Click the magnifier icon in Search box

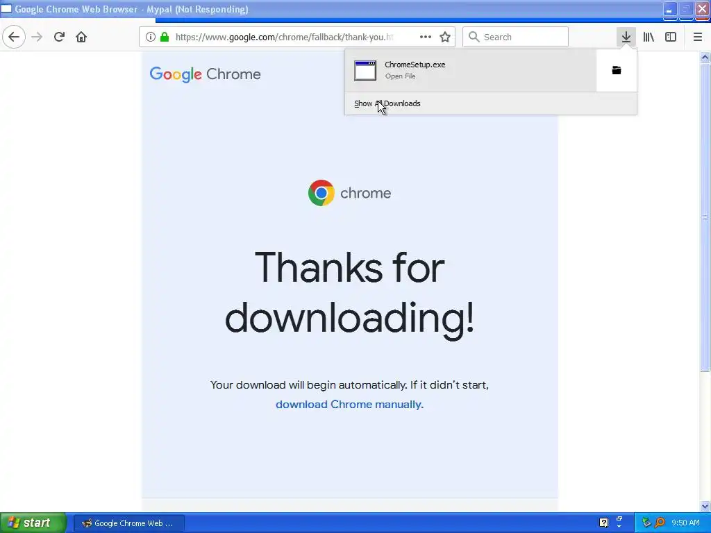coord(474,37)
